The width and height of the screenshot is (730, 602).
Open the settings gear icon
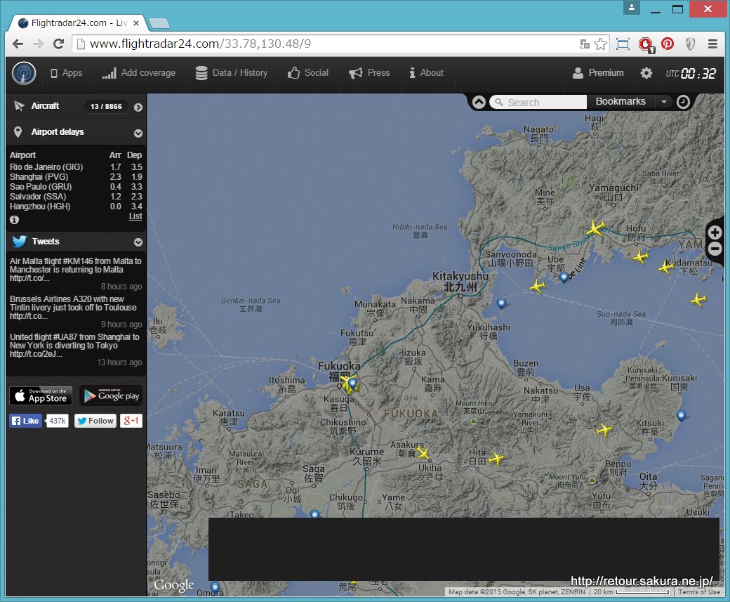[646, 72]
